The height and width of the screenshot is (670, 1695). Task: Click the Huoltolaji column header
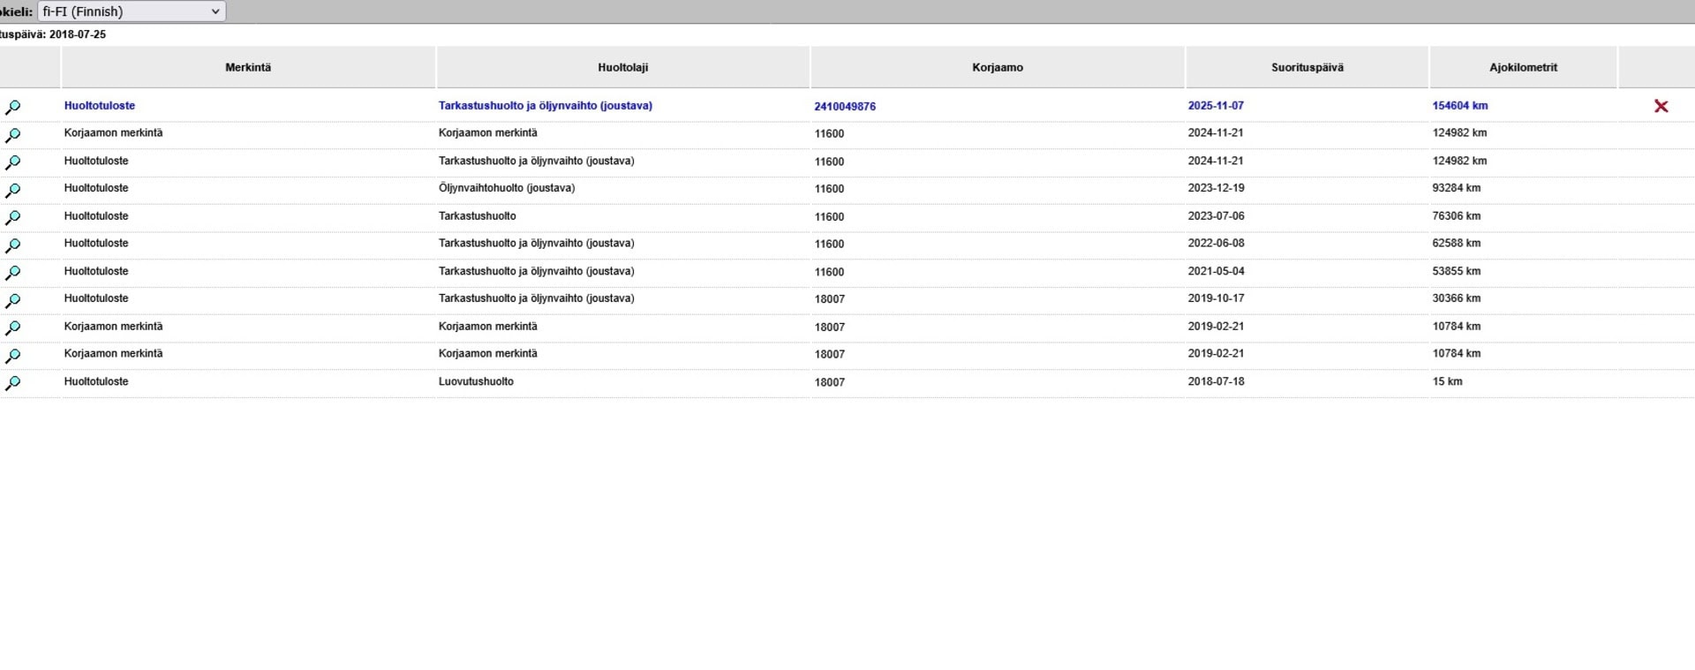(x=622, y=68)
